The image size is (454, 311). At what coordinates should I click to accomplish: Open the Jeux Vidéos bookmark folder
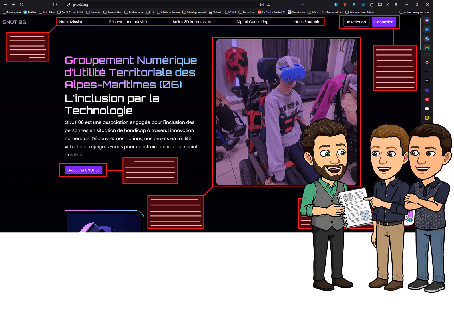pos(113,12)
